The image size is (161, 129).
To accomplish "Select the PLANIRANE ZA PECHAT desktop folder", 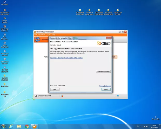I will click(x=80, y=11).
